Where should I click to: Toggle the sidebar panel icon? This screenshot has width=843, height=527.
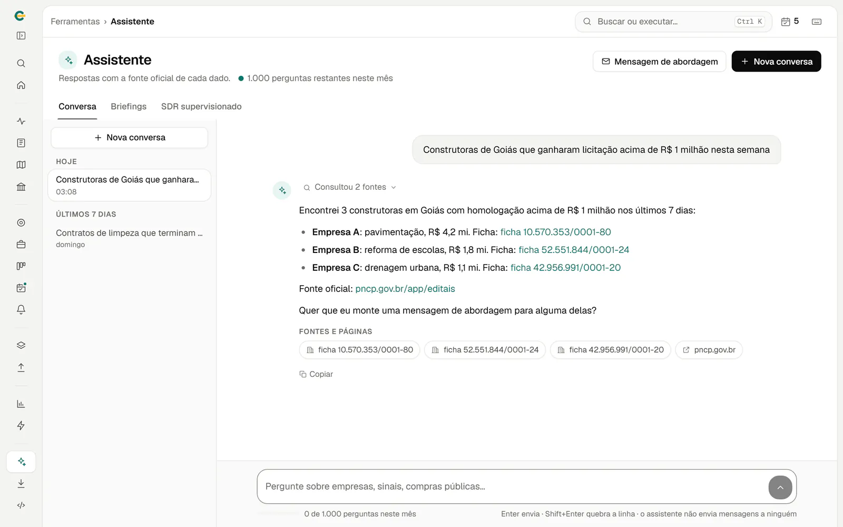pos(21,36)
